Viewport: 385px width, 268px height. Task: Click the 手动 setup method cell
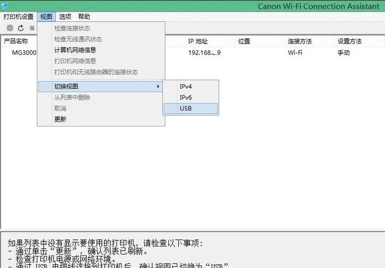tap(344, 53)
